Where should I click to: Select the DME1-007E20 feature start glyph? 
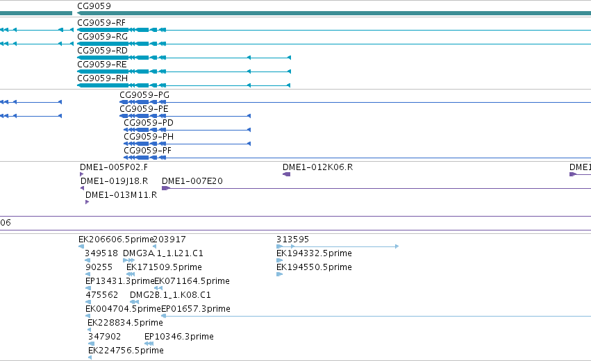pyautogui.click(x=166, y=188)
